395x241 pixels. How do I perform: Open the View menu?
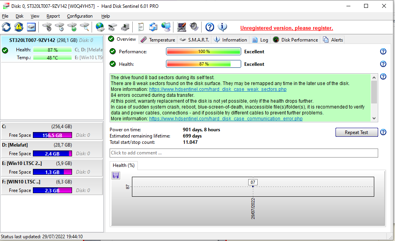(x=35, y=16)
